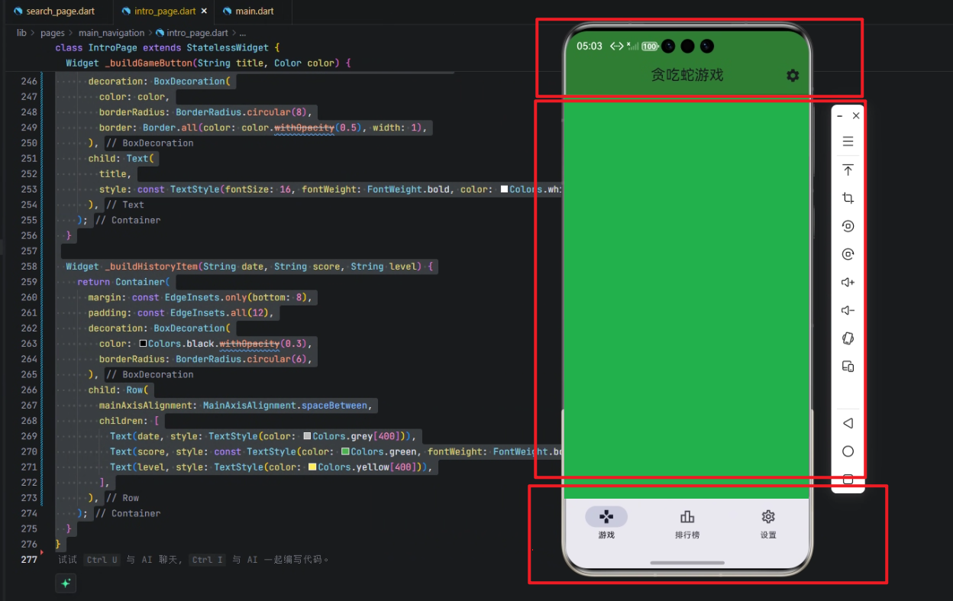Image resolution: width=953 pixels, height=601 pixels.
Task: Click the lib breadcrumb segment
Action: [x=21, y=33]
